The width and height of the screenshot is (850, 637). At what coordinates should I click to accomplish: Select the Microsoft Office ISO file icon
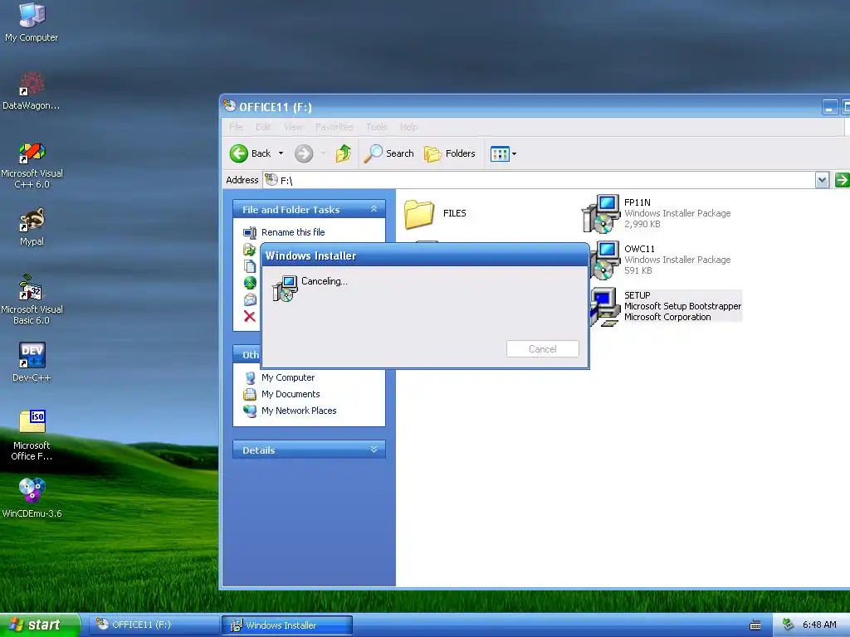coord(32,435)
